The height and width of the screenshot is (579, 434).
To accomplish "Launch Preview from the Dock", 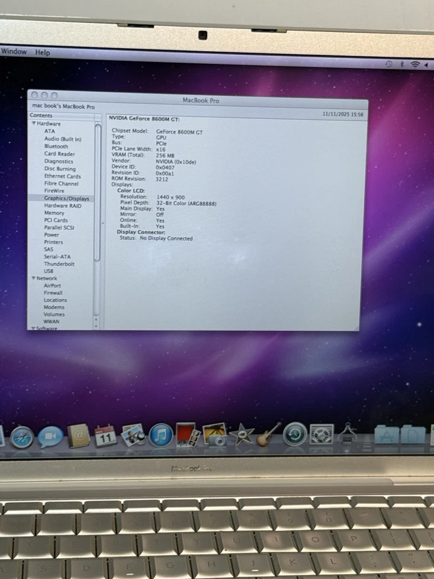I will pos(133,435).
